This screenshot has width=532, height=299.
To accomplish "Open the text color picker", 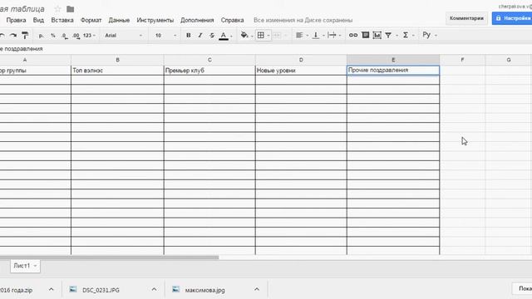I will pyautogui.click(x=224, y=36).
